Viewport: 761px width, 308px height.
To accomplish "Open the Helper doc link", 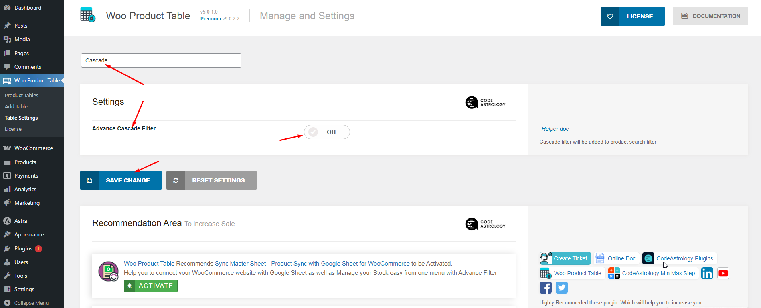I will (x=555, y=129).
